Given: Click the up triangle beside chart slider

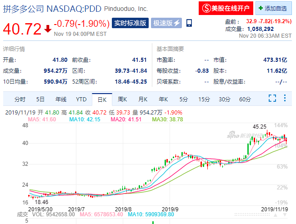Looking at the screenshot, I should point(276,215).
